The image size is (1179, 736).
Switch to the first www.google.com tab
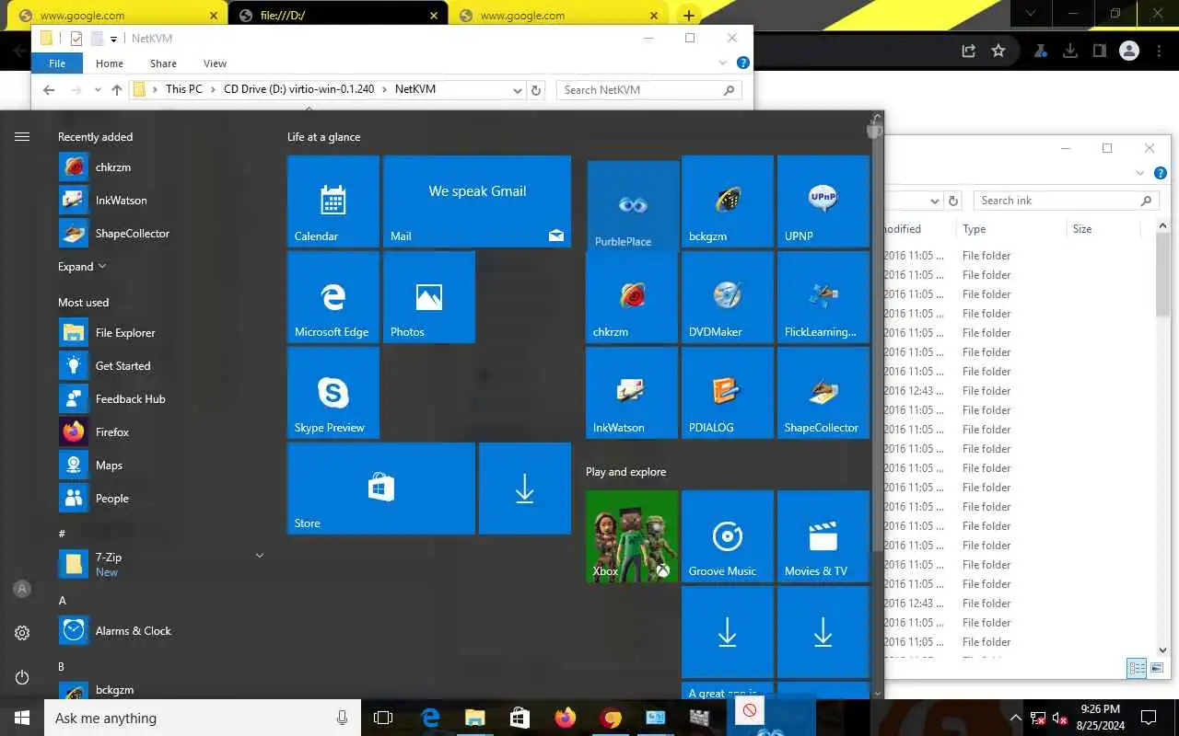118,15
